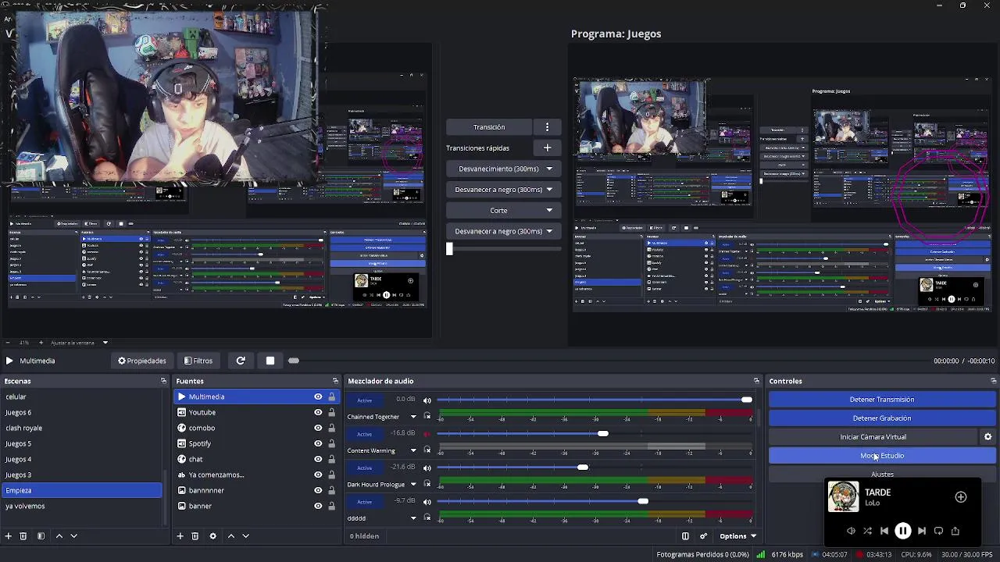Open source properties gear in Fuentes toolbar
Viewport: 1000px width, 562px height.
click(212, 536)
